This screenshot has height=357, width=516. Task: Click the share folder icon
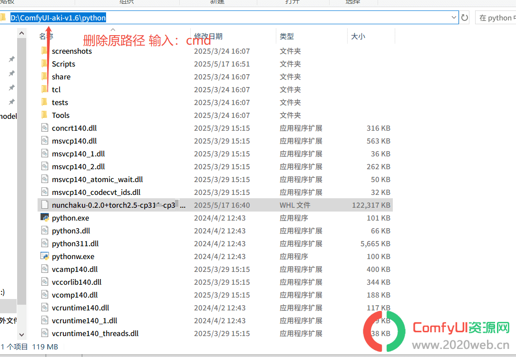point(44,77)
